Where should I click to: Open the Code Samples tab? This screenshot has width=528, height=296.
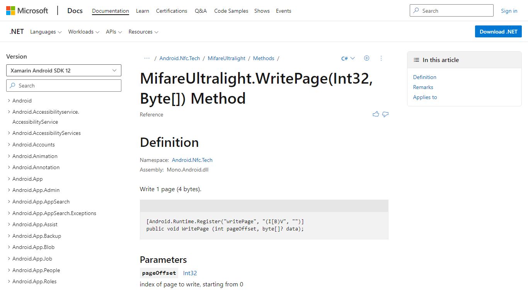point(231,11)
